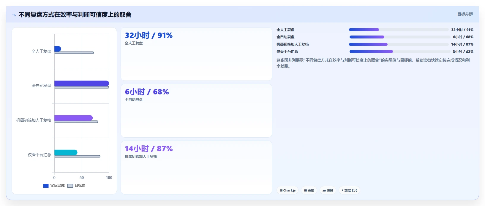
Task: Click the 3小时 / 42% value text
Action: click(463, 51)
